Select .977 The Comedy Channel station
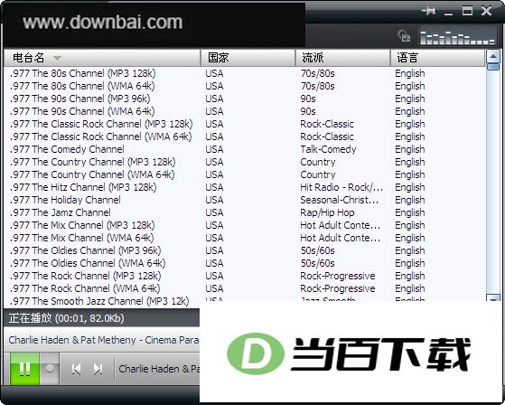 point(245,149)
